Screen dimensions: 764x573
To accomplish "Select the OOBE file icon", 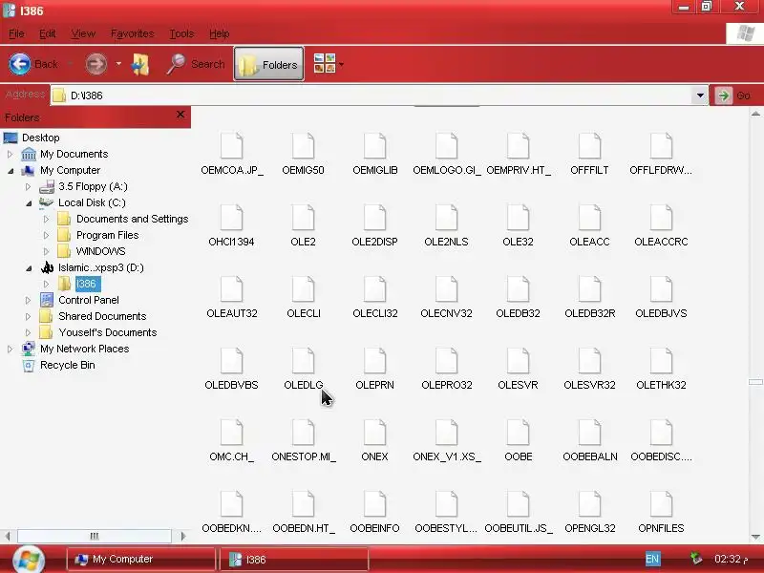I will (518, 432).
